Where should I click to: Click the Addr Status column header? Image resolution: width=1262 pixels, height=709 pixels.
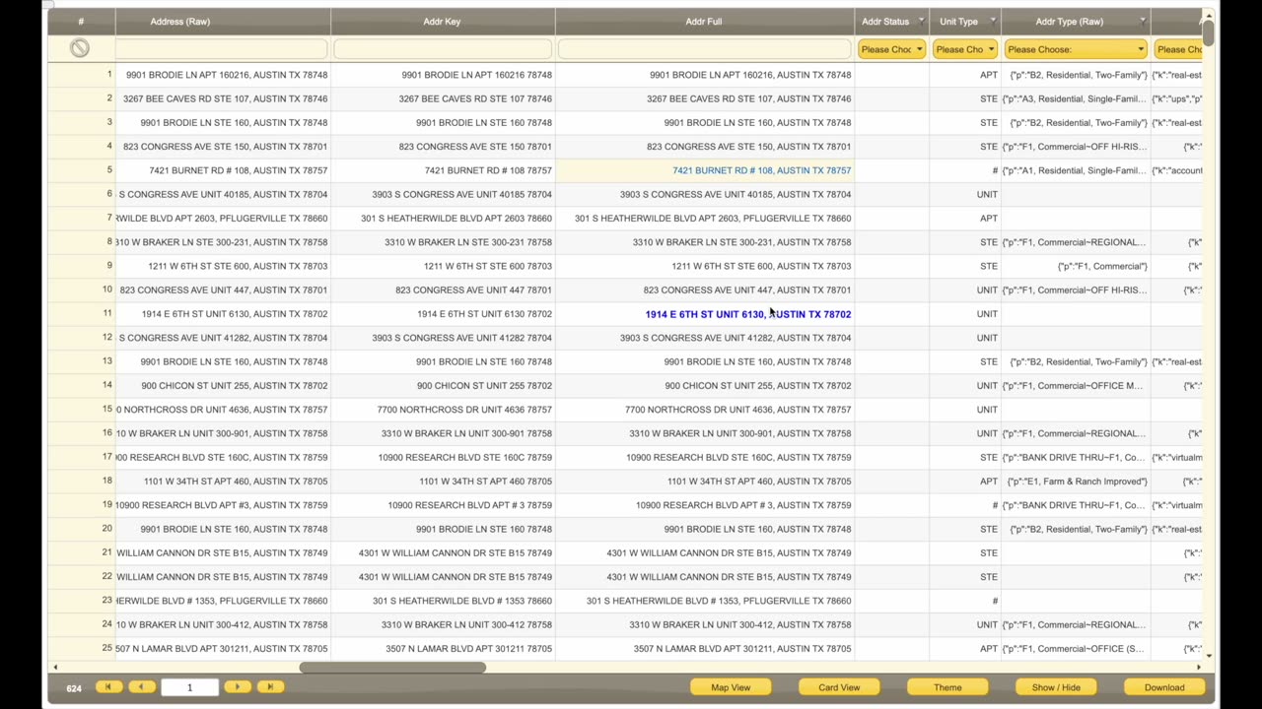click(x=884, y=21)
